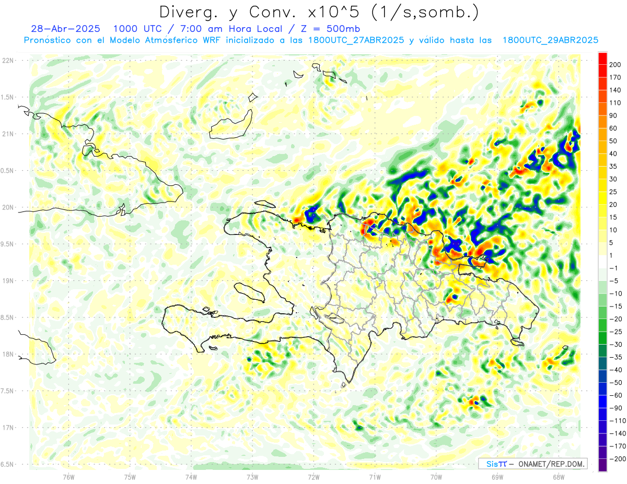Click the '20N' latitude label

(x=8, y=207)
